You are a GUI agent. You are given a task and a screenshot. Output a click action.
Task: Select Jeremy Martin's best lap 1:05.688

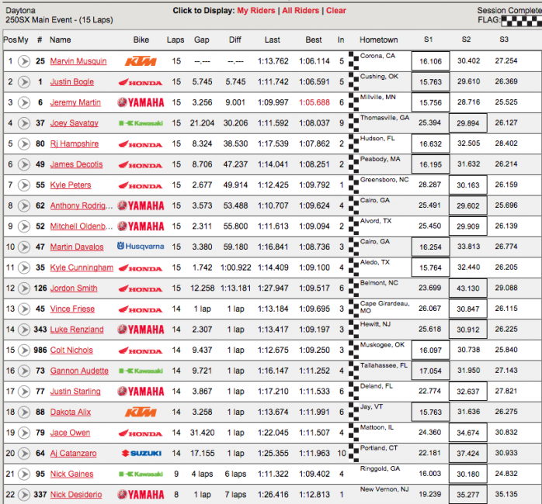tap(314, 102)
